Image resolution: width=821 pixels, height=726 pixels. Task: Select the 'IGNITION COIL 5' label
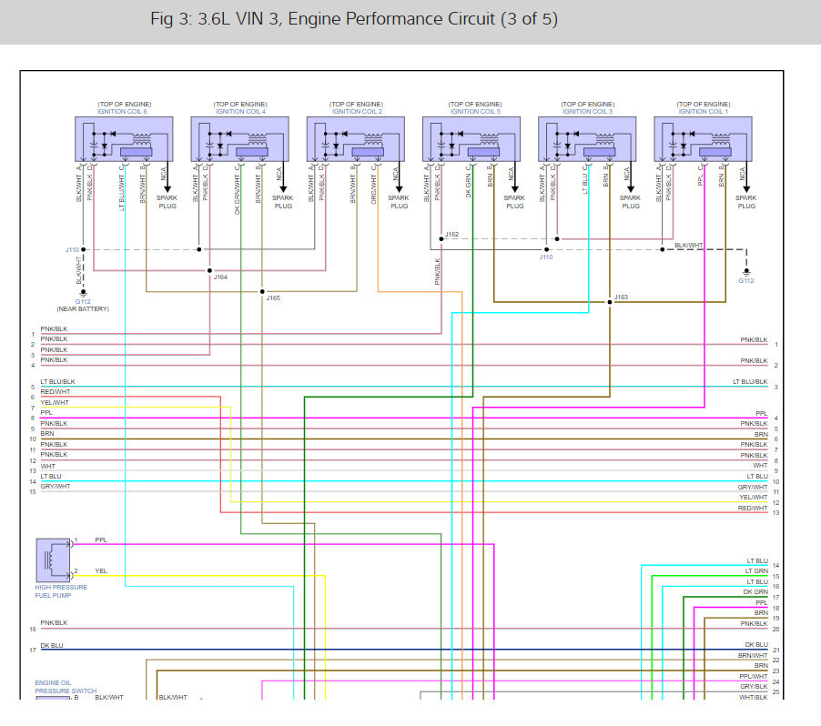[475, 112]
